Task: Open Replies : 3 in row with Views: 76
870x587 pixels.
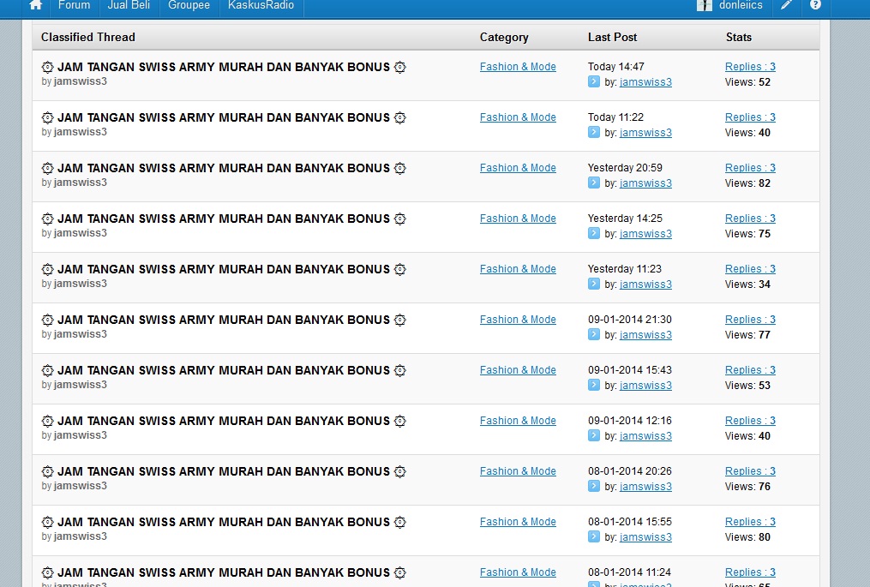Action: point(750,470)
